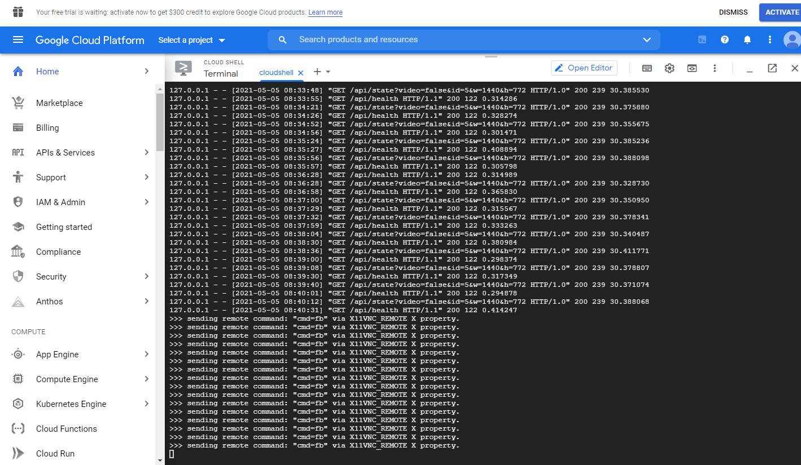Open the Help question mark icon
This screenshot has width=801, height=465.
(x=725, y=39)
